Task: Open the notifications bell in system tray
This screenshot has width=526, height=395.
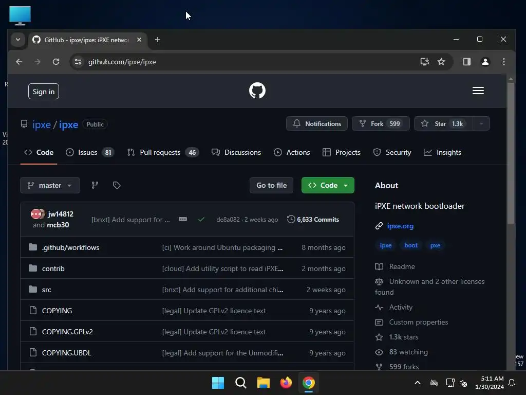Action: point(512,383)
